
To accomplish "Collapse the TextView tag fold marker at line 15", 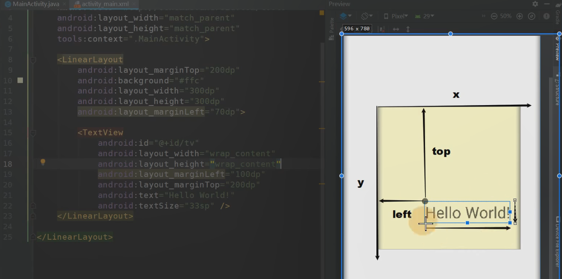I will pyautogui.click(x=32, y=132).
